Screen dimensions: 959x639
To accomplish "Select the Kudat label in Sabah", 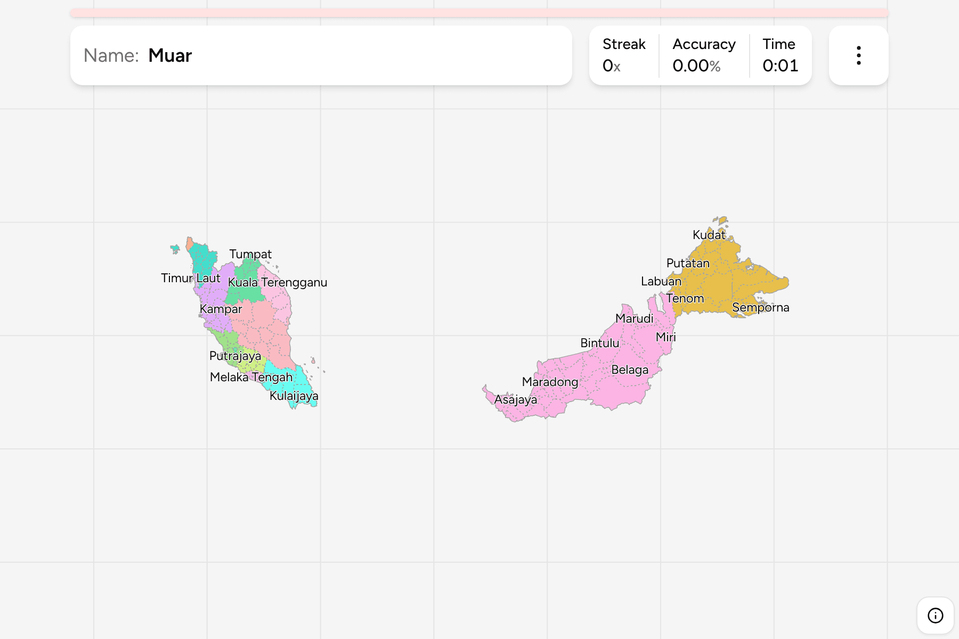I will pyautogui.click(x=709, y=235).
